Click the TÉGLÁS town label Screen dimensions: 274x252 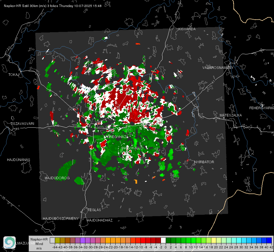pyautogui.click(x=94, y=210)
